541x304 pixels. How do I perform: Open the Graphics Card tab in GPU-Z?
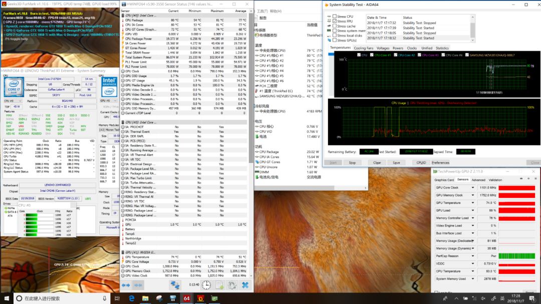pyautogui.click(x=444, y=180)
